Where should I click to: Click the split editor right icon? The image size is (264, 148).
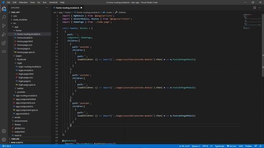255,8
